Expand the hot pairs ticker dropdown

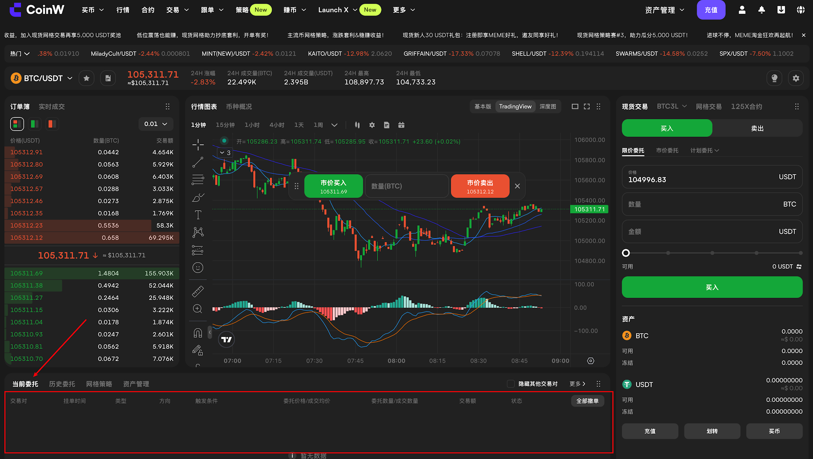[20, 54]
